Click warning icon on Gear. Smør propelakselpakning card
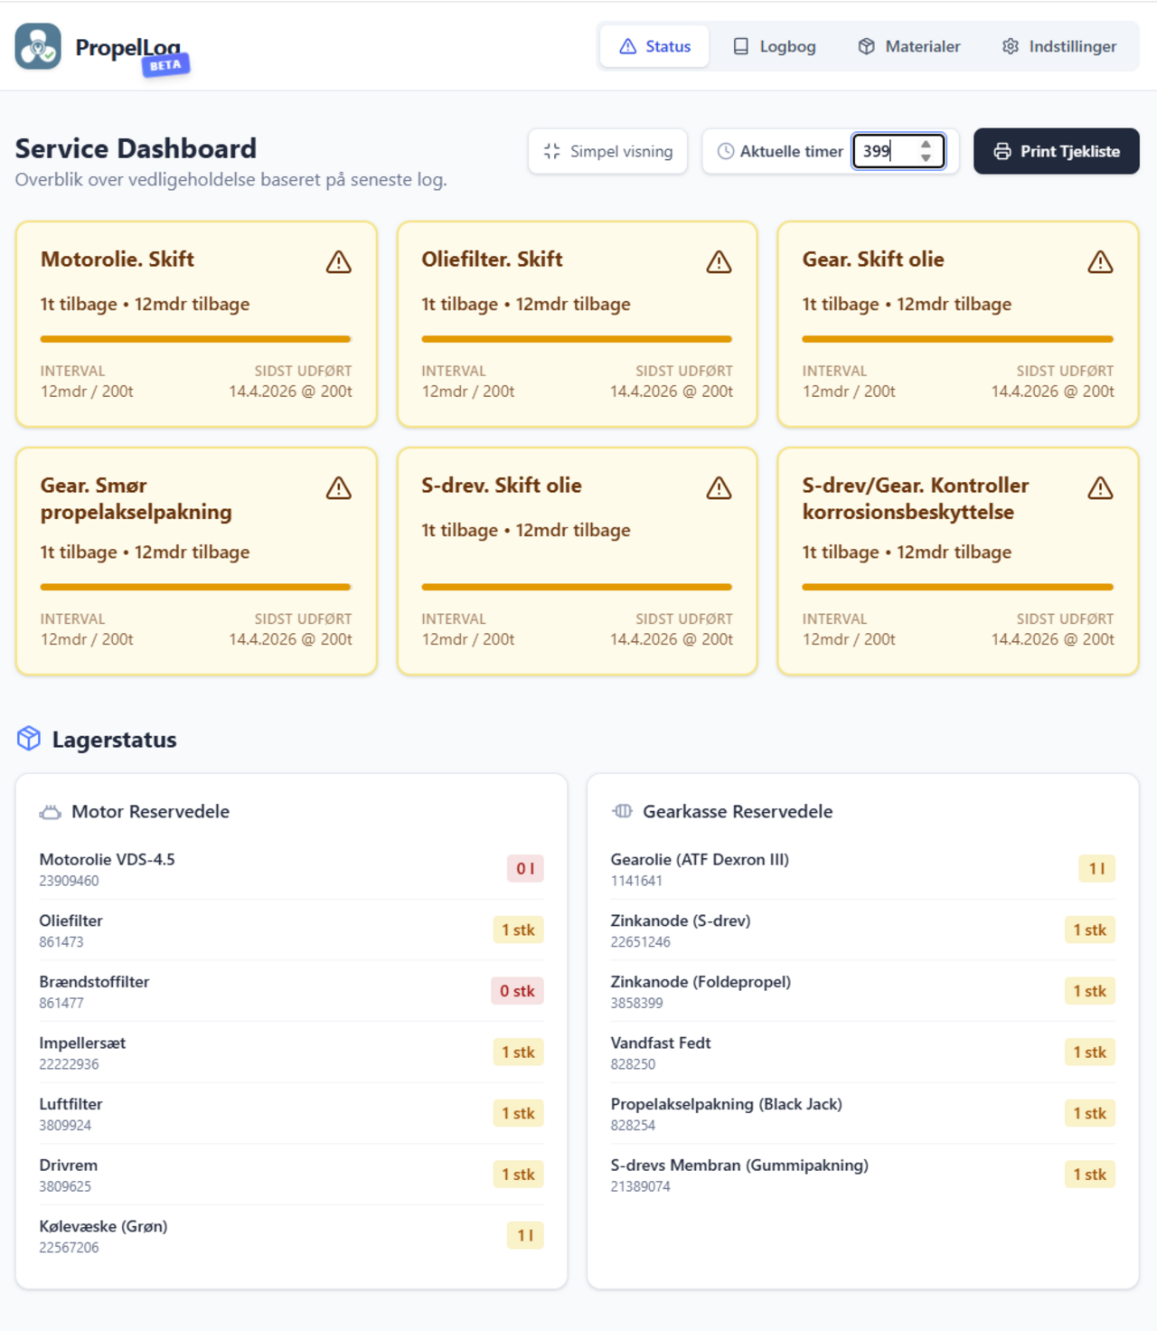 pos(339,488)
